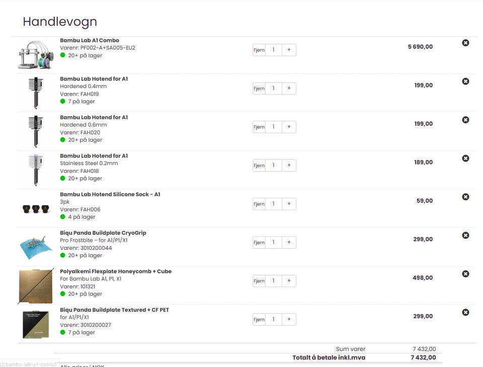Delete Biqu Panda CryoGrip via X icon
Viewport: 483px width, 367px height.
point(465,235)
